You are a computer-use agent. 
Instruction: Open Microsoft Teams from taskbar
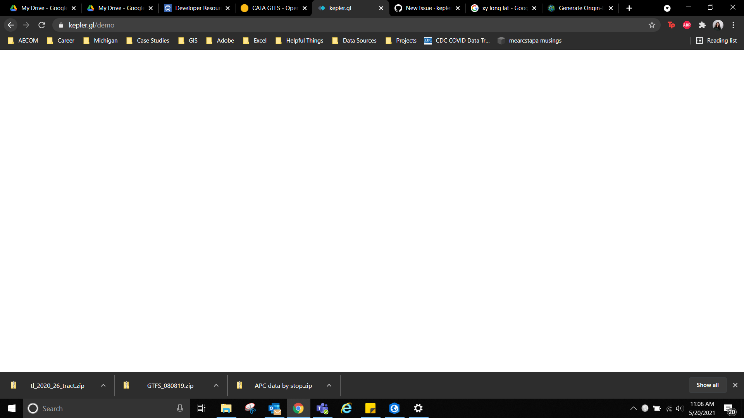322,408
